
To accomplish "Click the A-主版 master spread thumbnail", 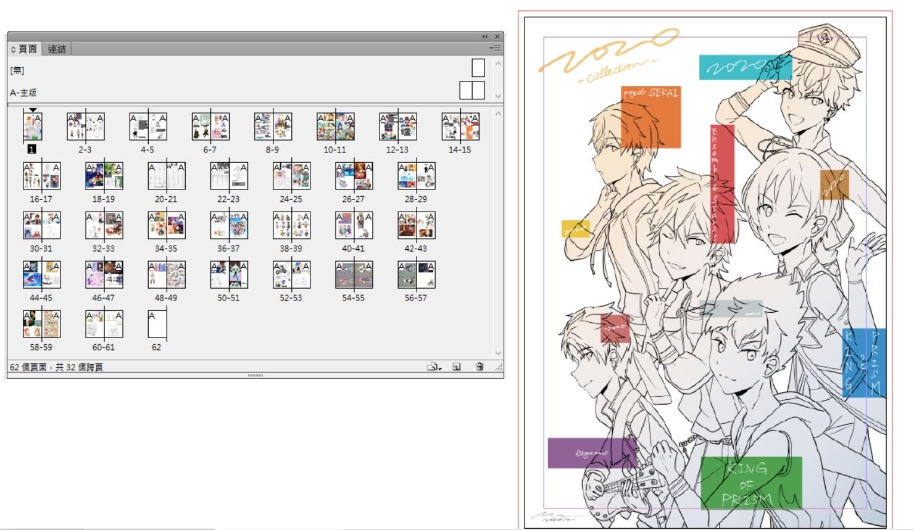I will tap(472, 91).
